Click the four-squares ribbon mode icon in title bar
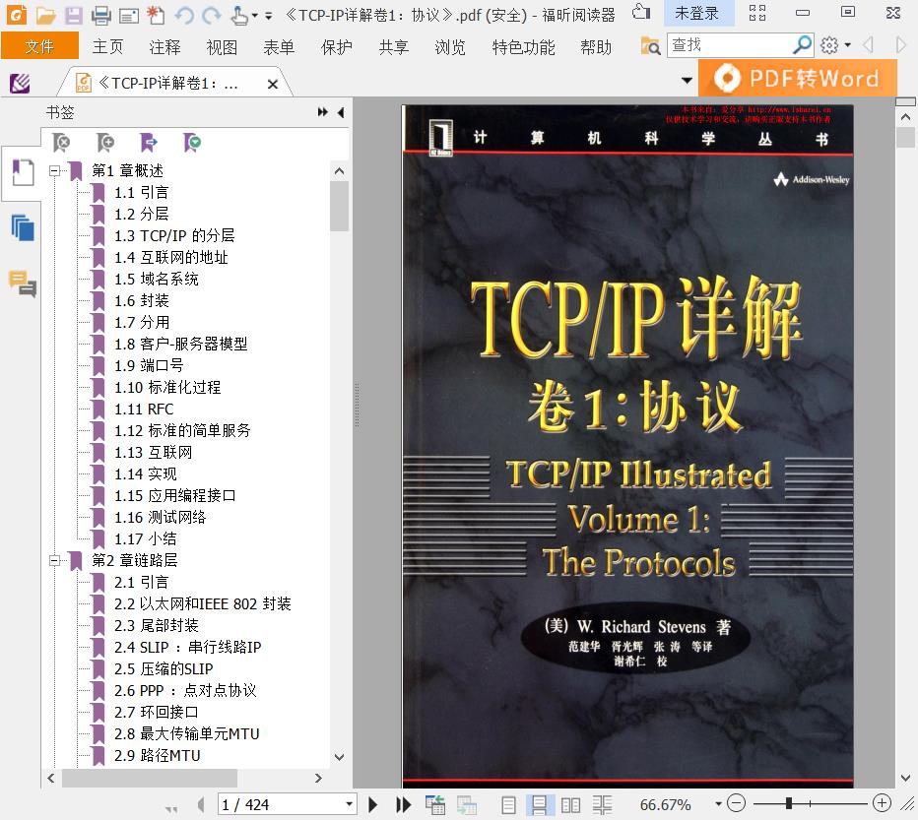The width and height of the screenshot is (918, 820). pos(757,12)
